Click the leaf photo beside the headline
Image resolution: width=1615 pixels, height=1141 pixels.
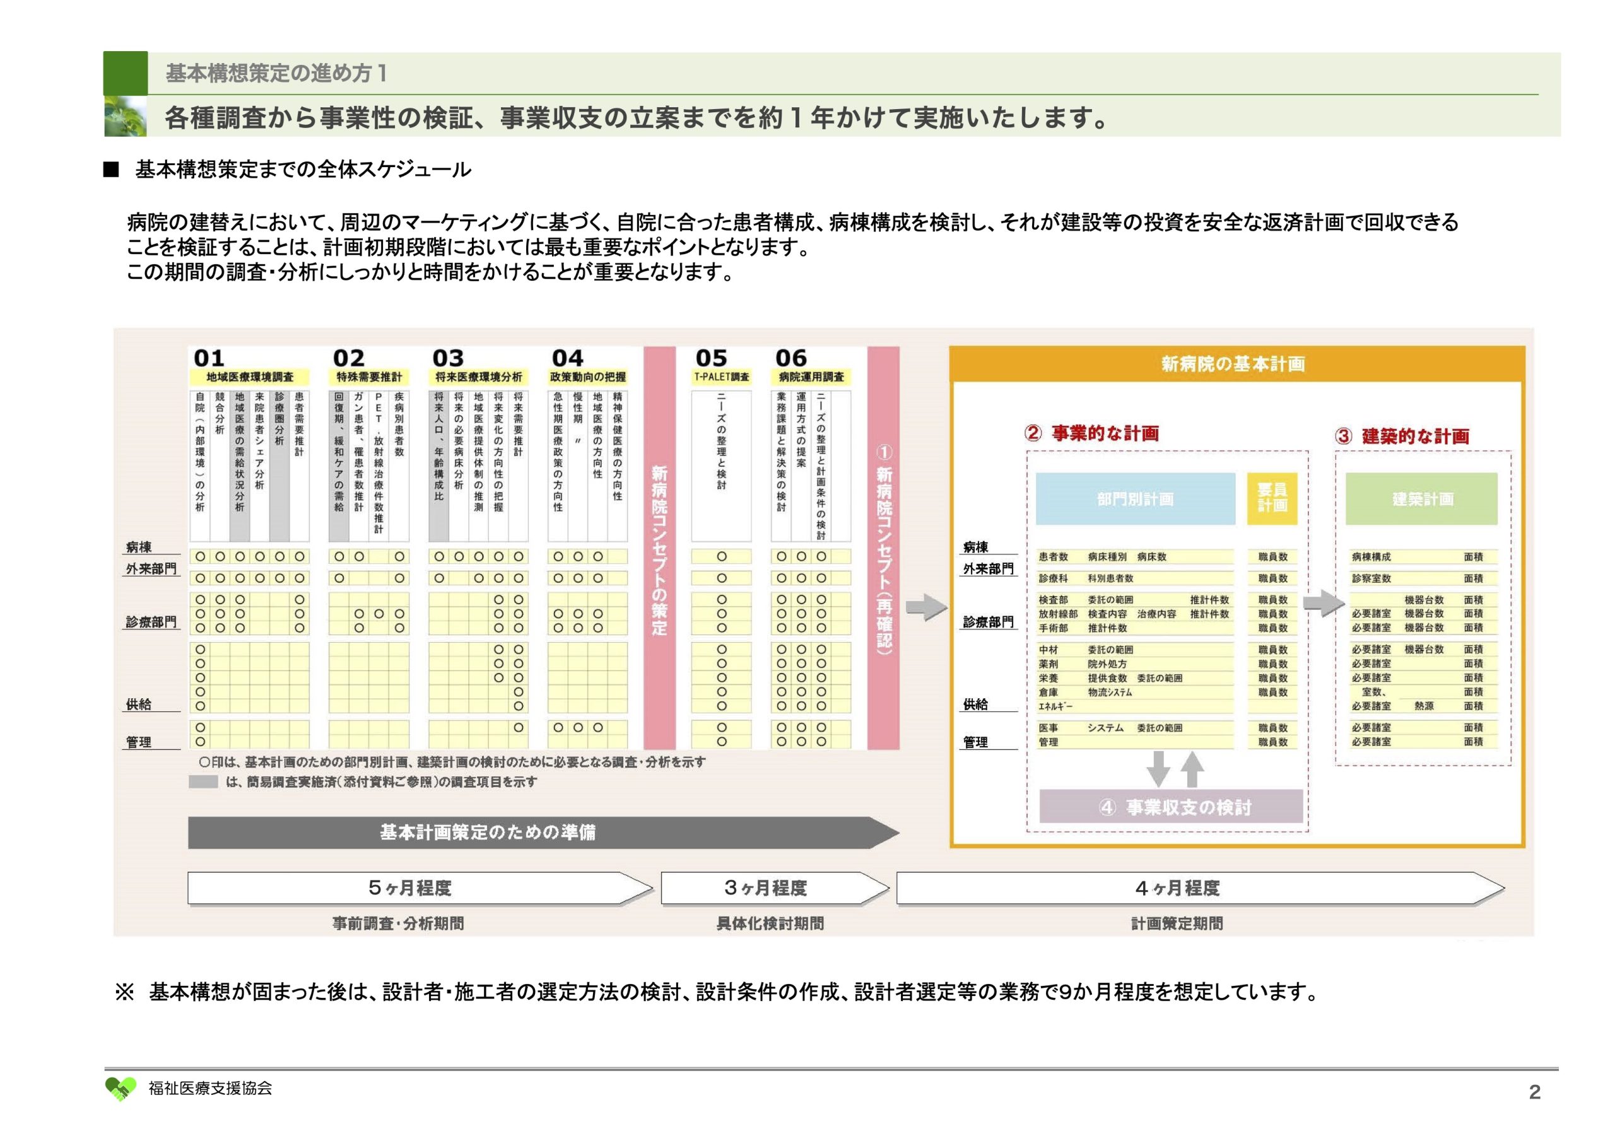coord(125,116)
